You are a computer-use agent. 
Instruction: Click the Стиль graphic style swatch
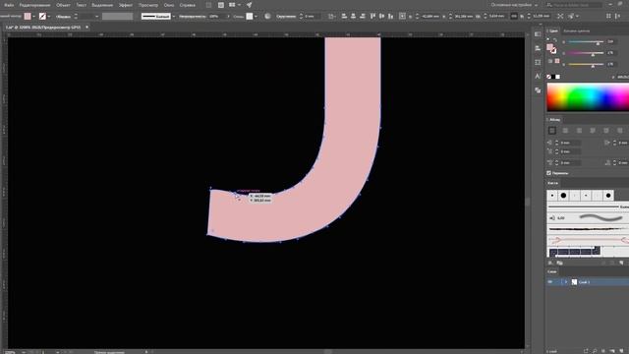250,16
